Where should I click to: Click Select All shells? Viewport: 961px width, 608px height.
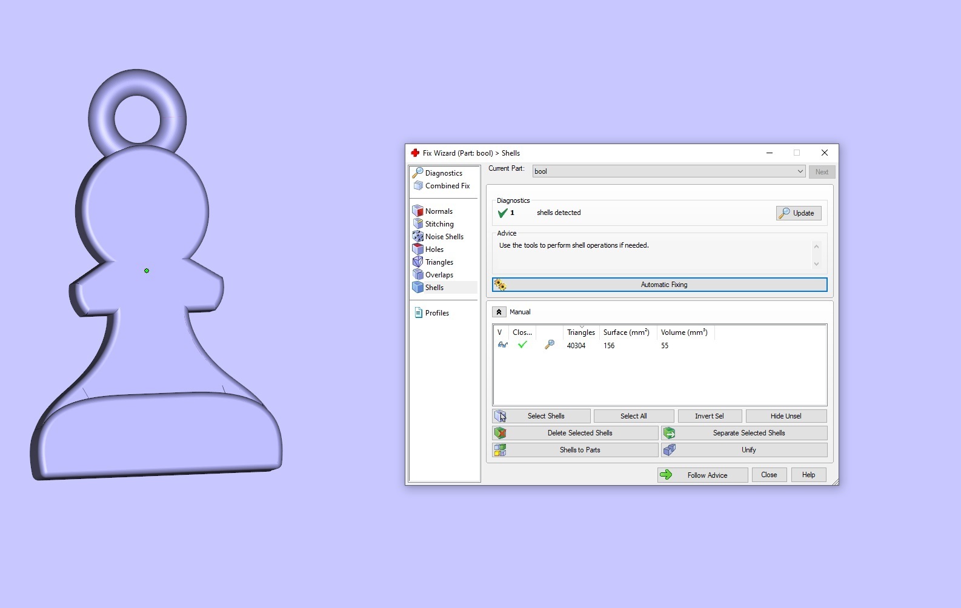coord(634,416)
